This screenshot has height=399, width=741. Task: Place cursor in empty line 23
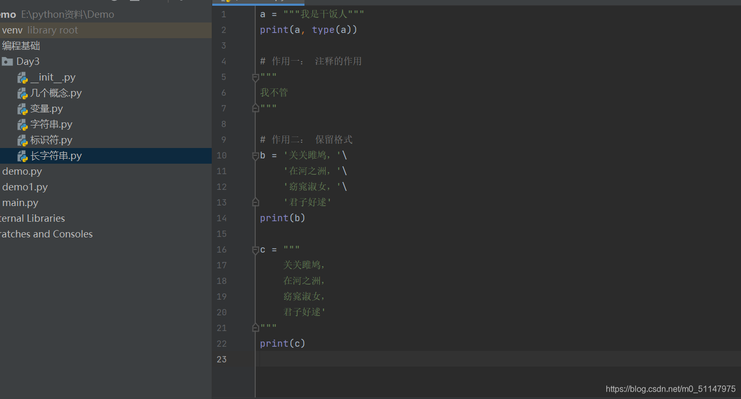tap(500, 359)
